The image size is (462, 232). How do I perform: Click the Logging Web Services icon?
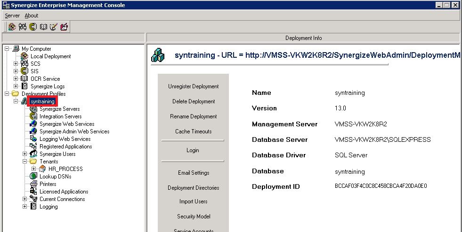coord(33,139)
